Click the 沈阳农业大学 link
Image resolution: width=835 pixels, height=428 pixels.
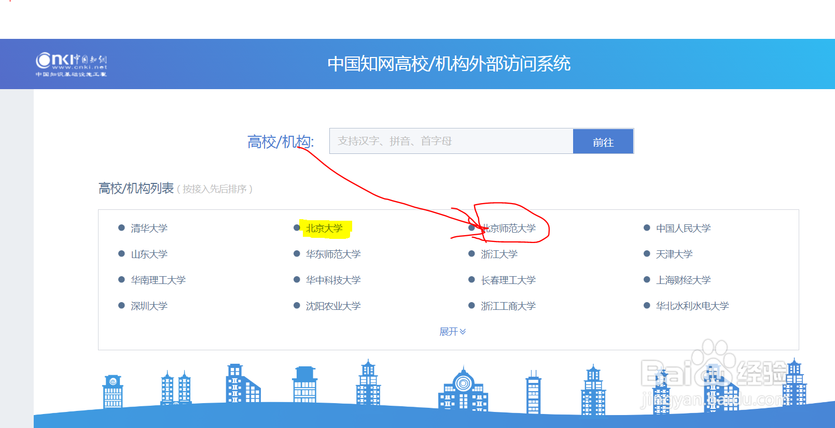tap(333, 306)
